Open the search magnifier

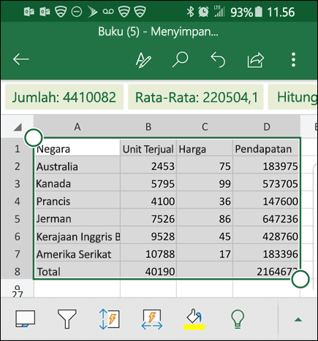(x=181, y=59)
